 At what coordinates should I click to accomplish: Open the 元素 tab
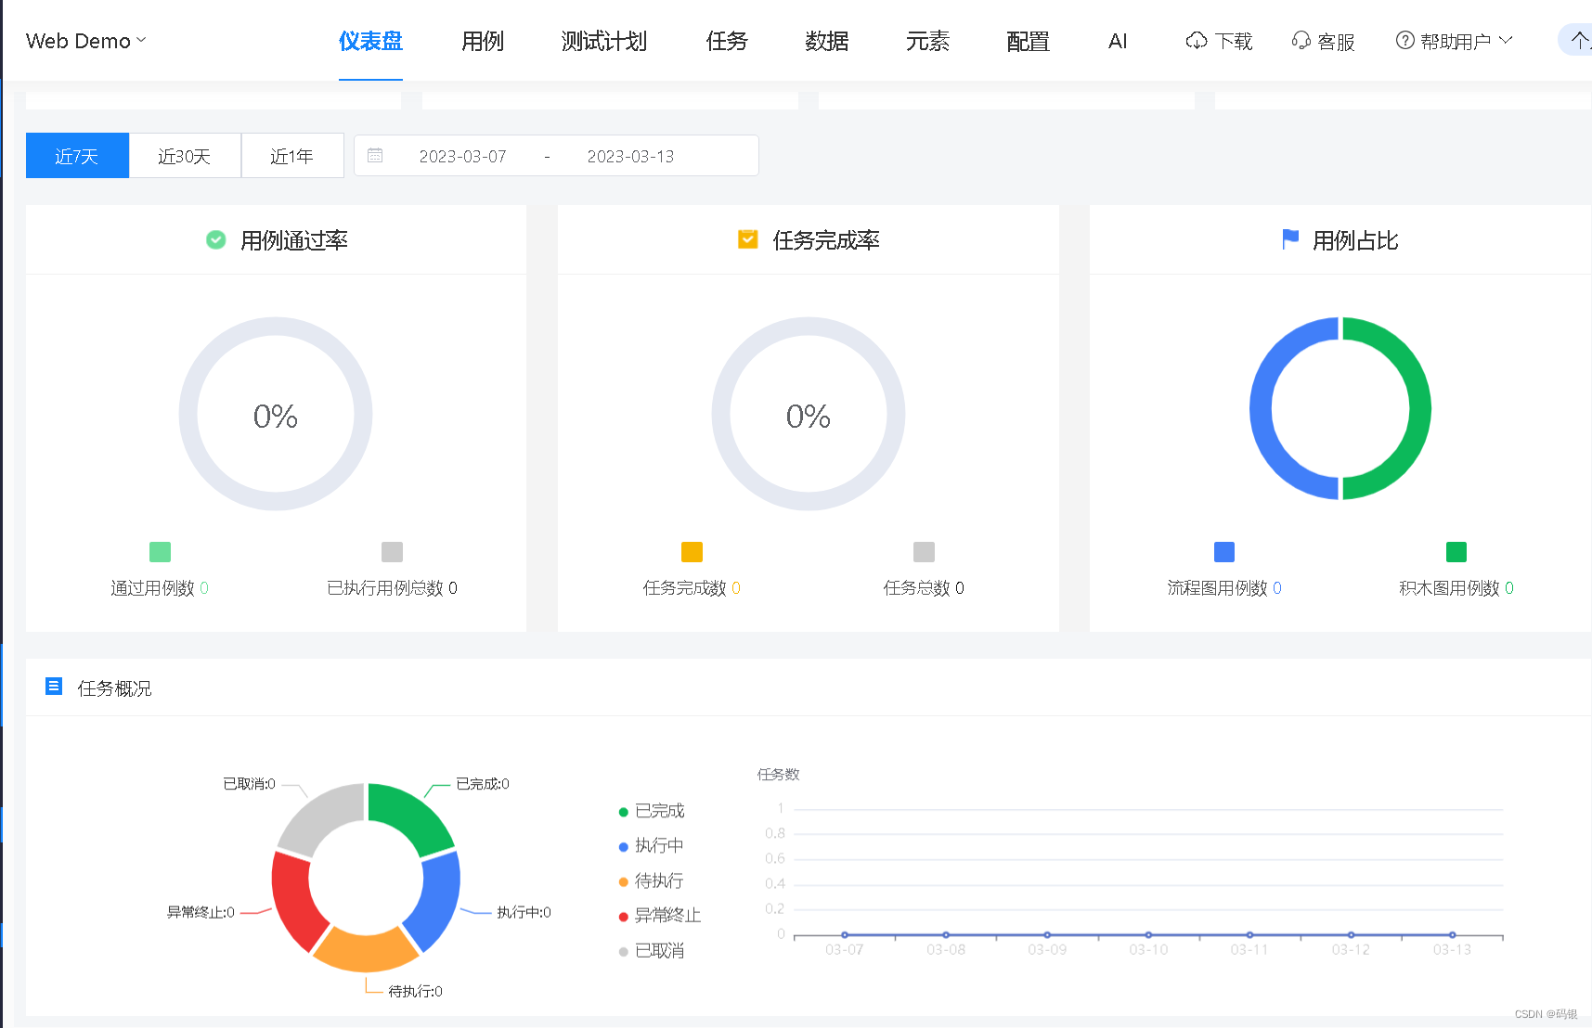pyautogui.click(x=927, y=41)
